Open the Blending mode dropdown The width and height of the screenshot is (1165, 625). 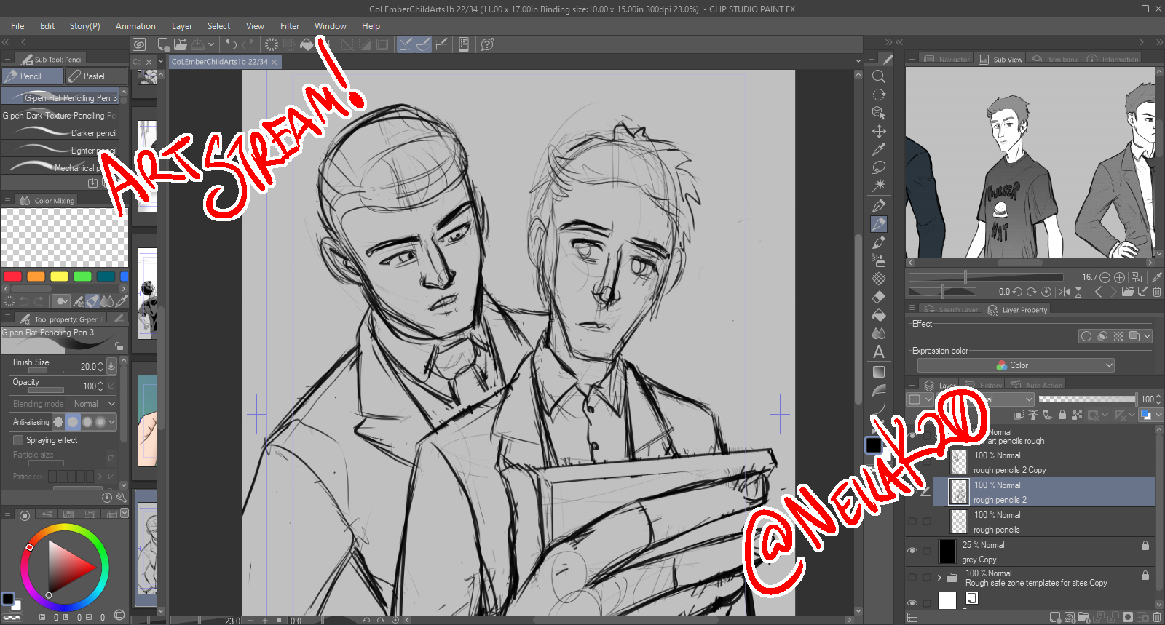[x=94, y=404]
